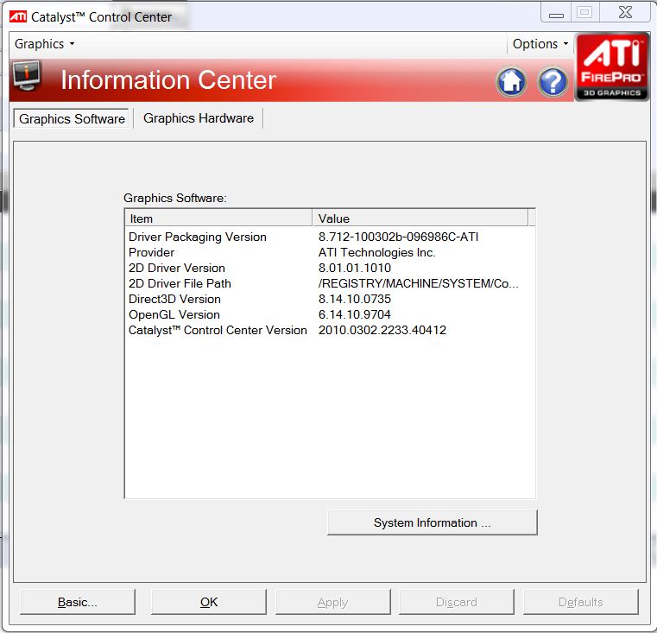The image size is (657, 633).
Task: Open the Options dropdown menu
Action: [540, 43]
